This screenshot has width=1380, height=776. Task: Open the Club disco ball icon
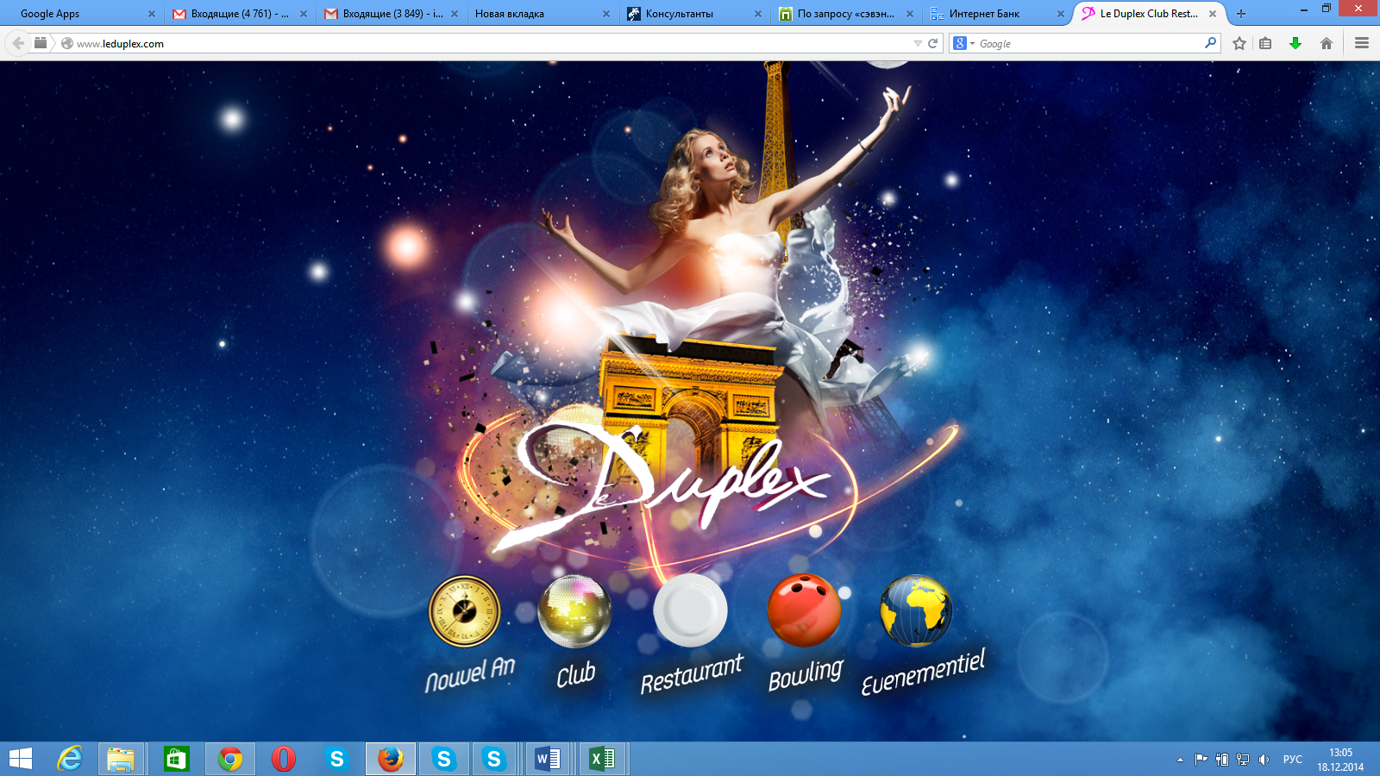coord(574,611)
